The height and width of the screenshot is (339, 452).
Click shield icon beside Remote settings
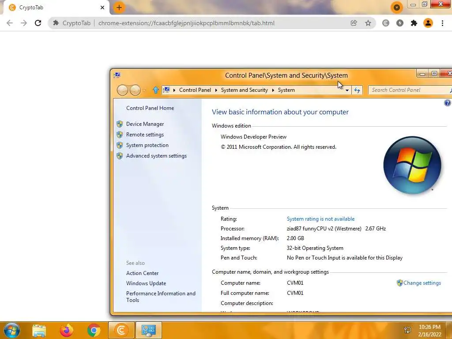tap(120, 135)
